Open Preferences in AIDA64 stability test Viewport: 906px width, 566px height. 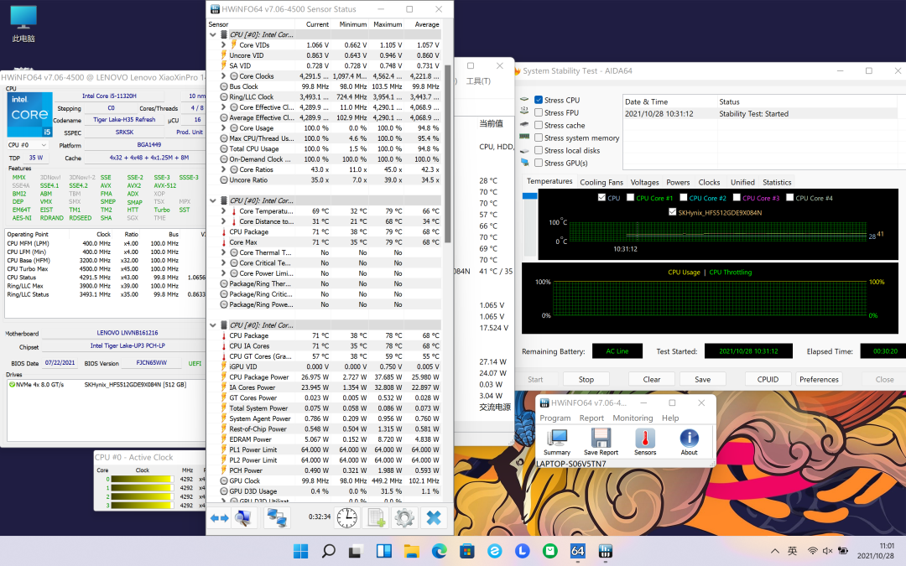pos(819,380)
